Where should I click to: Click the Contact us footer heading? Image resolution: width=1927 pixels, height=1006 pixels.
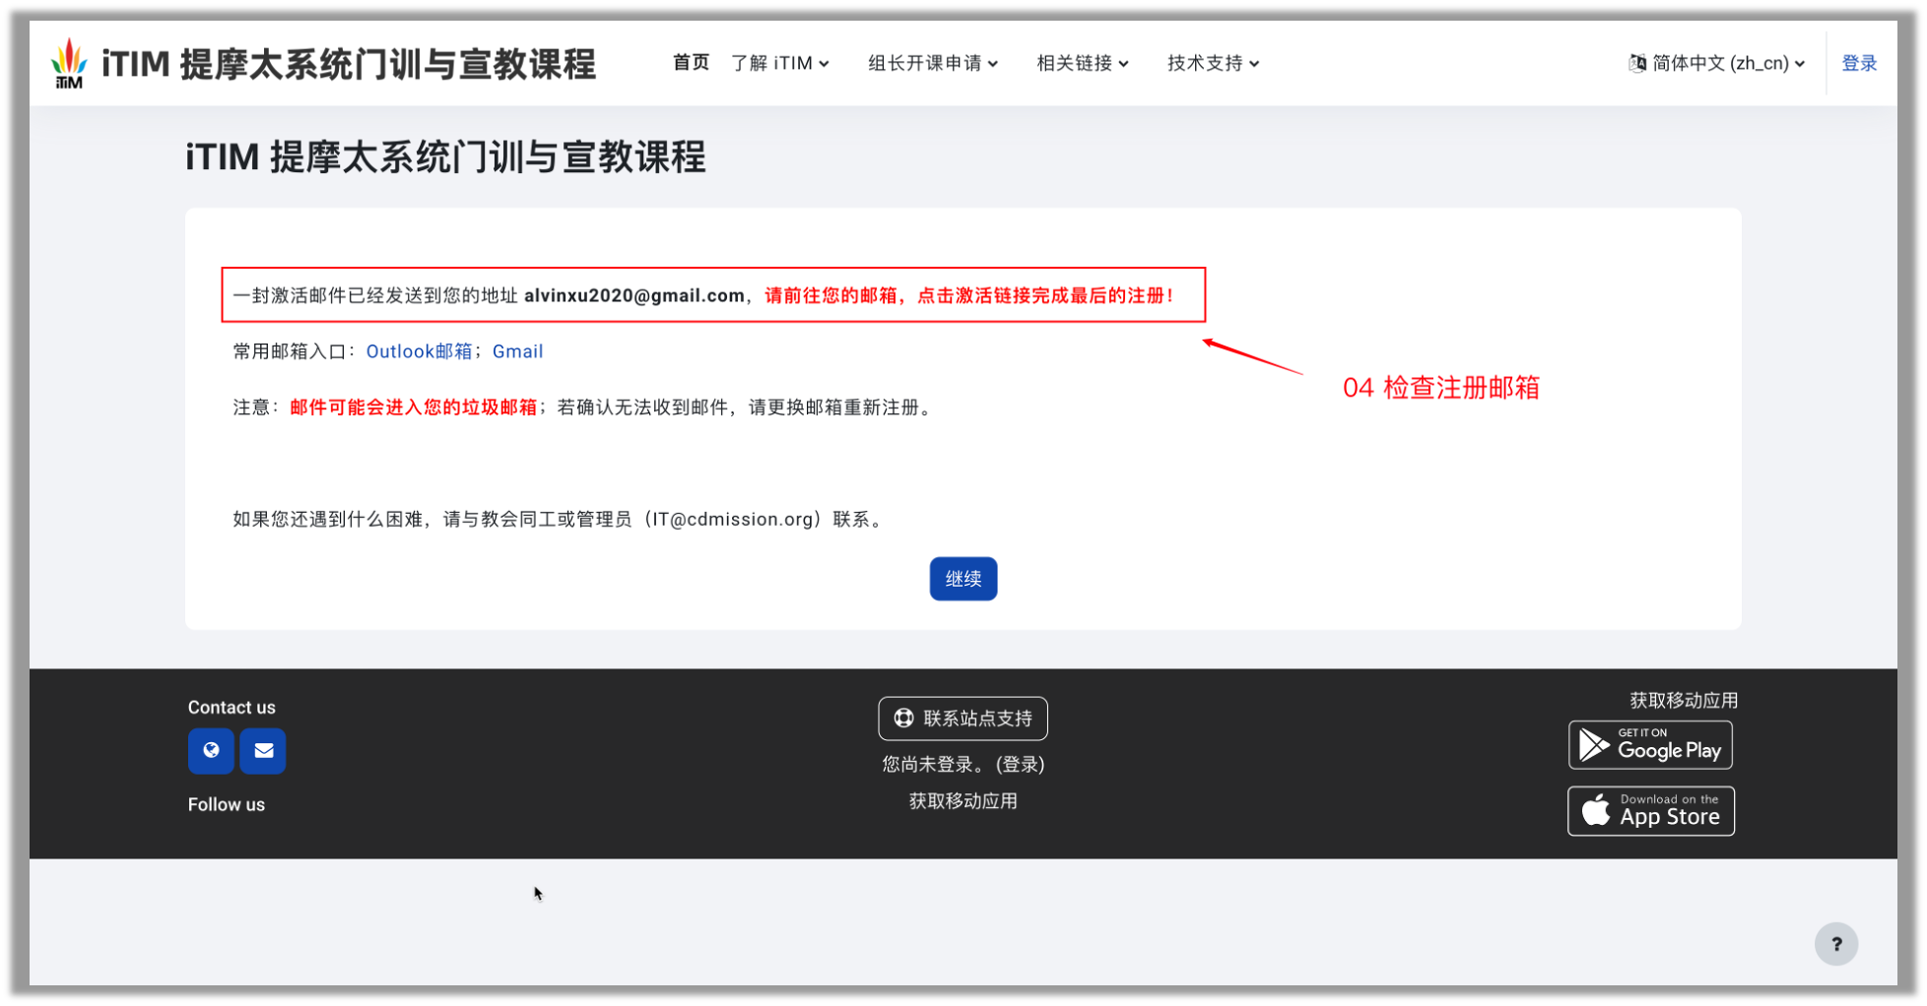(232, 708)
